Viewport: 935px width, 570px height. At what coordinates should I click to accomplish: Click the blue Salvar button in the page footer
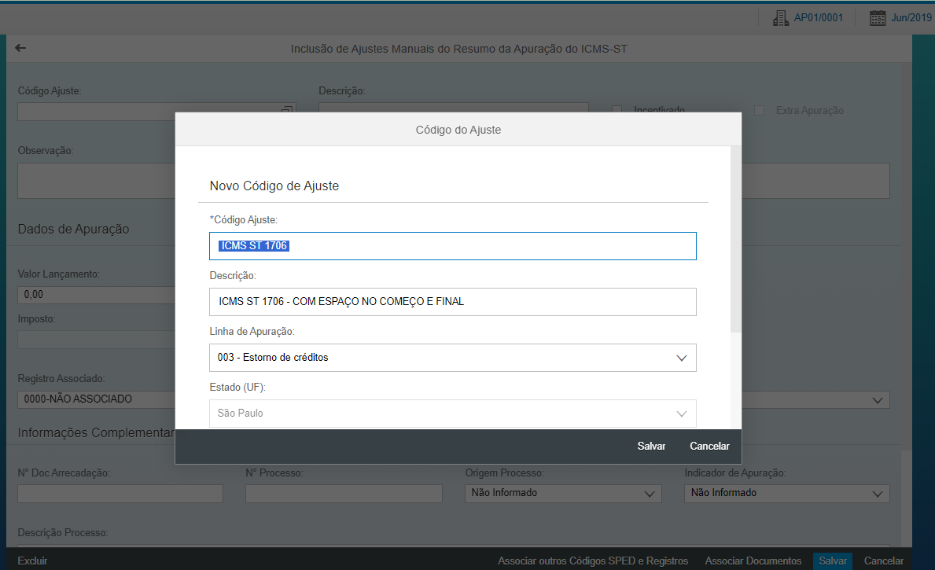(833, 561)
